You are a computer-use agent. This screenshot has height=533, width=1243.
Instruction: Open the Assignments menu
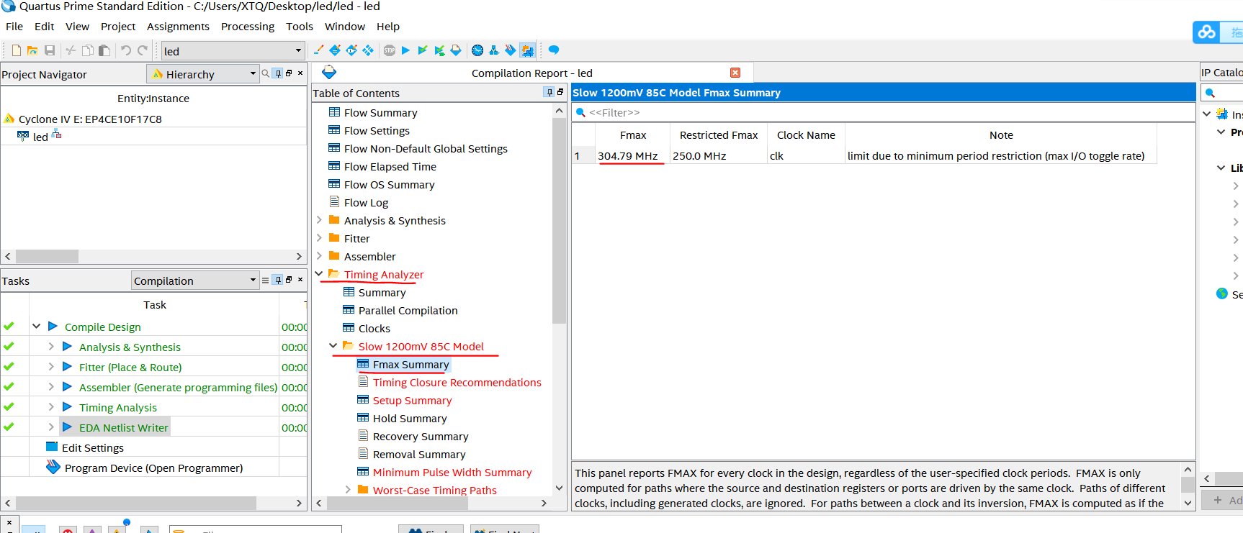tap(178, 27)
